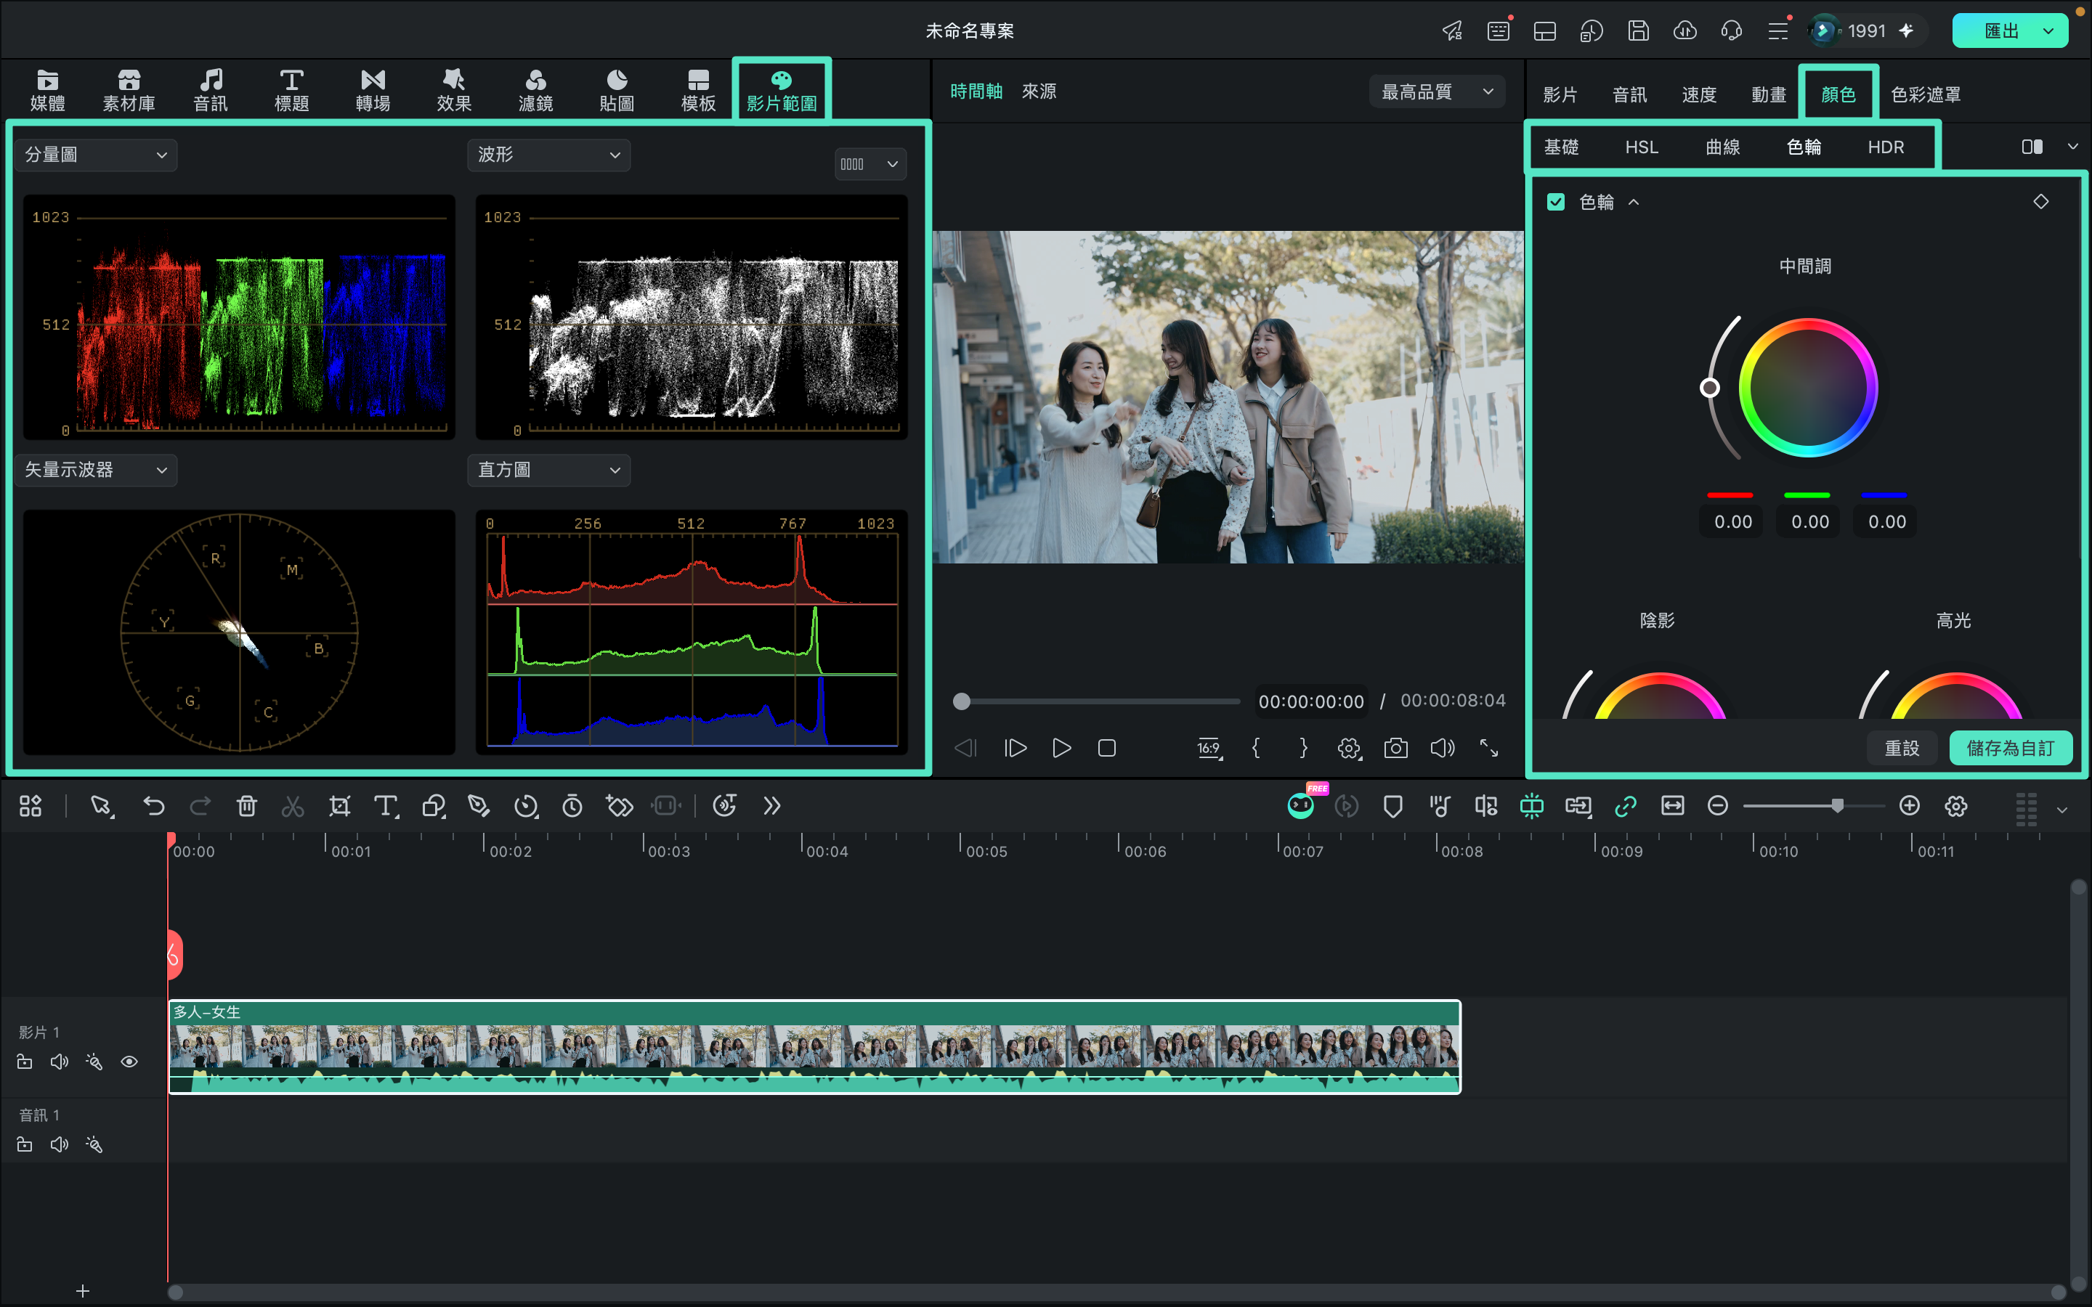The width and height of the screenshot is (2092, 1307).
Task: Open the 矢量示波器 scope dropdown
Action: coord(96,471)
